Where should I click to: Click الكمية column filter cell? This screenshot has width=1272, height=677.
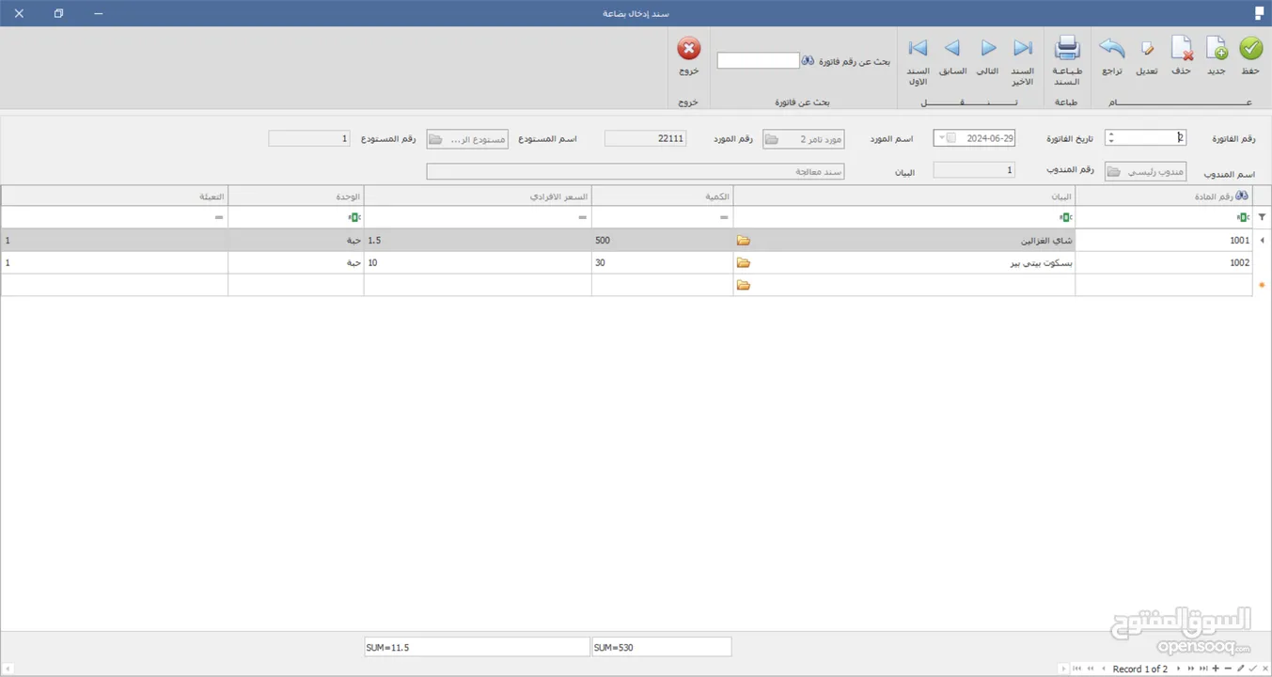coord(662,217)
